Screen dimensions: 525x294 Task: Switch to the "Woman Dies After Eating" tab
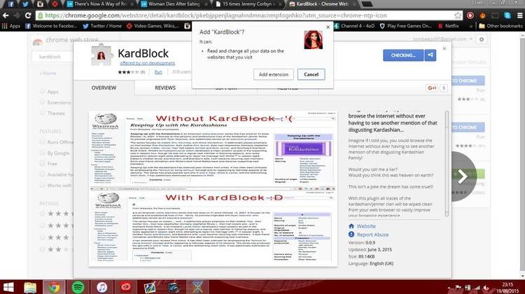tap(174, 4)
